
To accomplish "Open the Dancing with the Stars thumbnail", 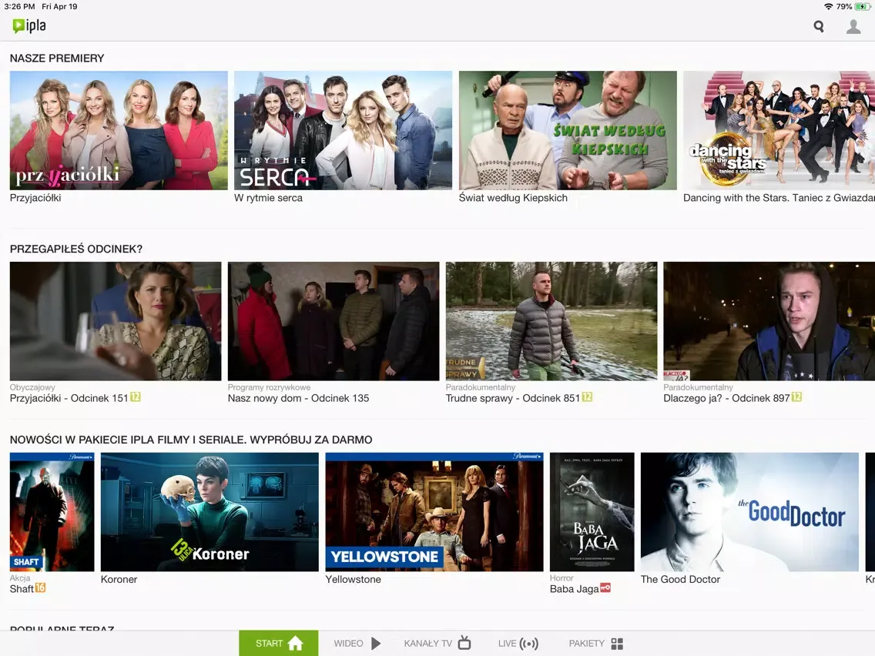I will 779,131.
